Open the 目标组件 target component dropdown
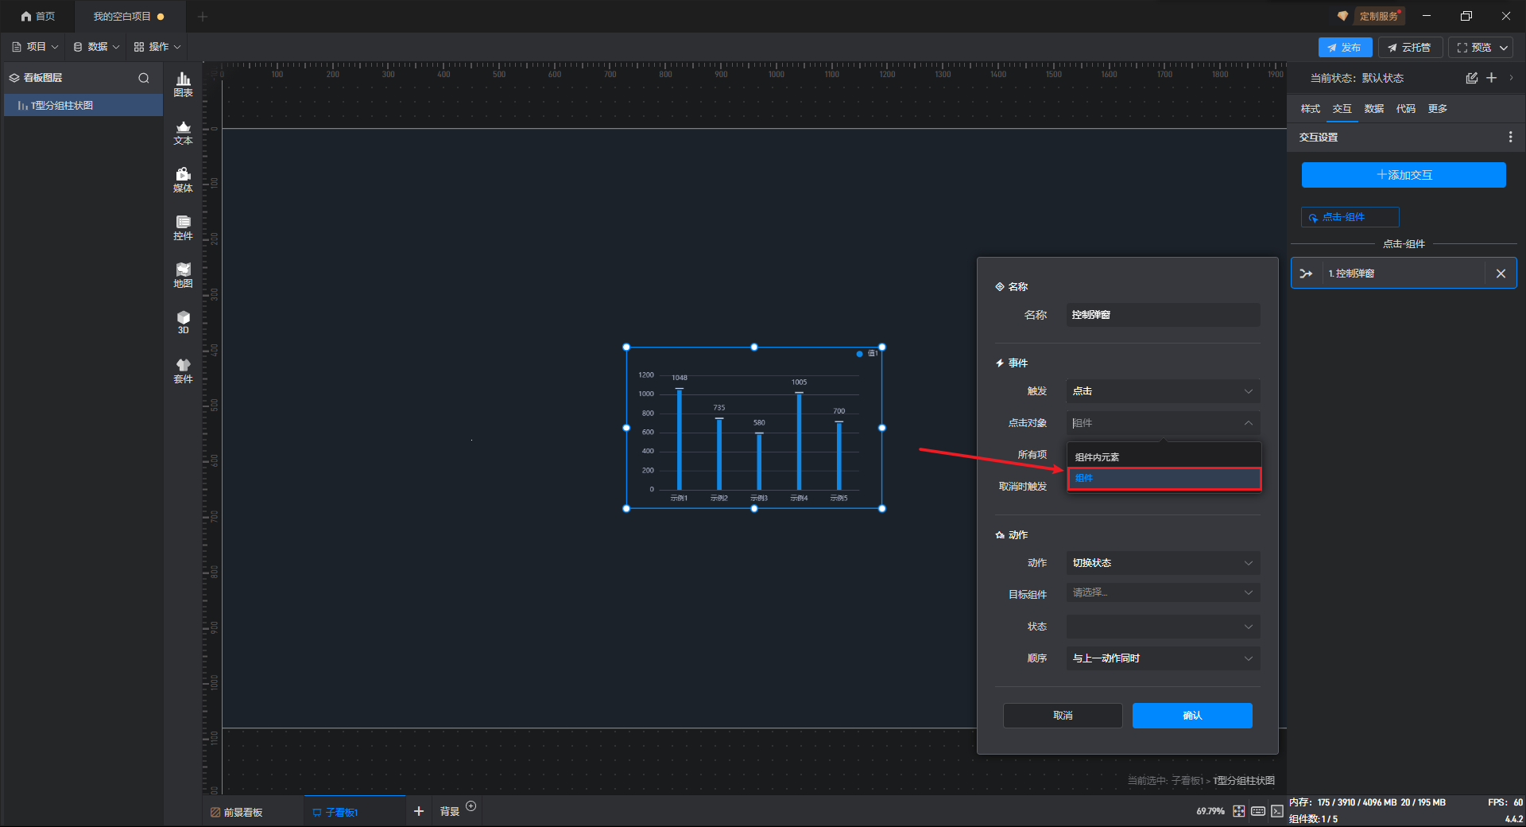The image size is (1526, 827). (x=1163, y=592)
